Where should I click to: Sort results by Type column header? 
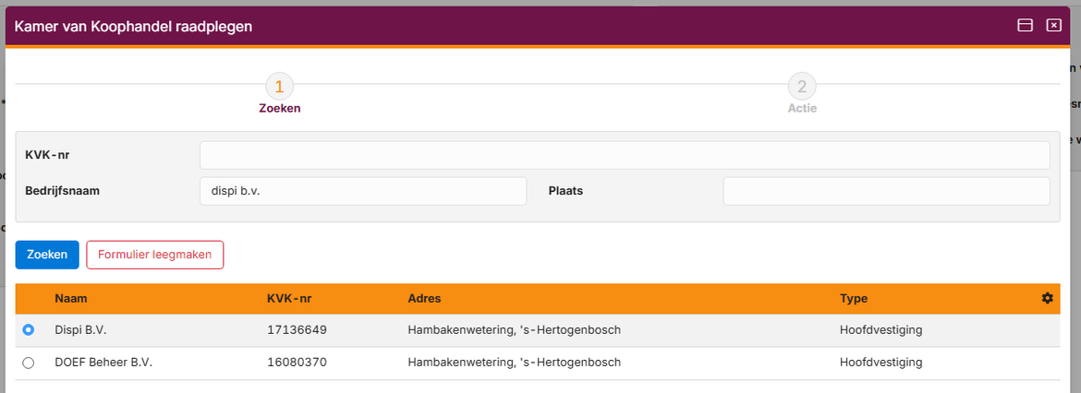[854, 299]
